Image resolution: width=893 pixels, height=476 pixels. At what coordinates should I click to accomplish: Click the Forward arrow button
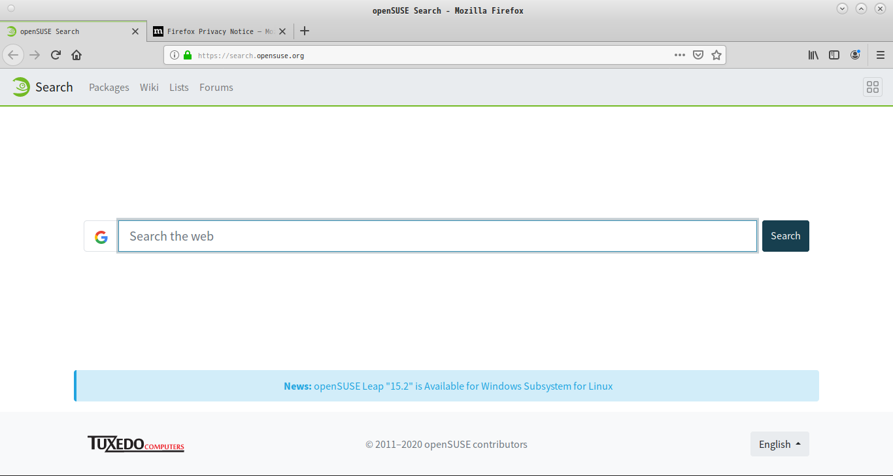point(35,55)
